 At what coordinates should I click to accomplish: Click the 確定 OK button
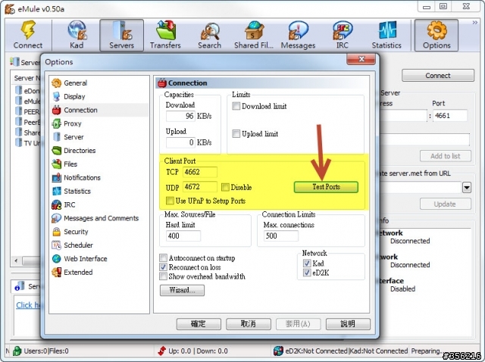tap(199, 323)
